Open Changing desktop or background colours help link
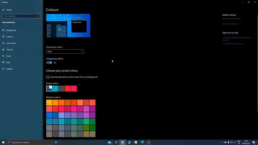This screenshot has width=258, height=145. (x=236, y=39)
